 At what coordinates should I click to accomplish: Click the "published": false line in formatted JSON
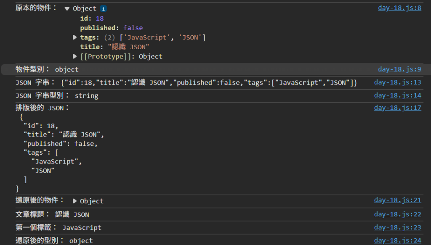point(61,144)
